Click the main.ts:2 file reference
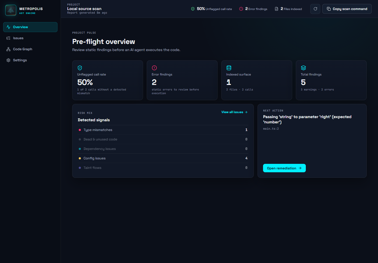Screen dimensions: 378x263 [x=271, y=129]
